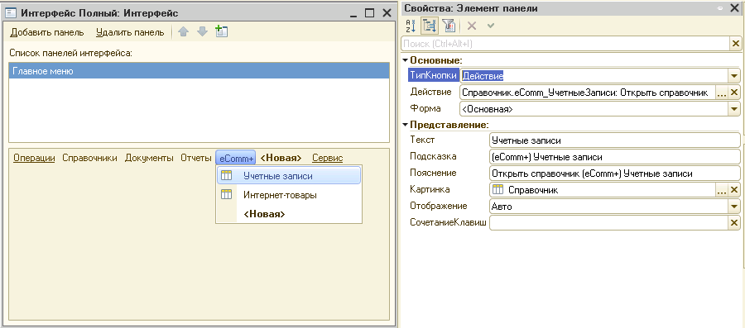Open the Форма dropdown

[734, 109]
